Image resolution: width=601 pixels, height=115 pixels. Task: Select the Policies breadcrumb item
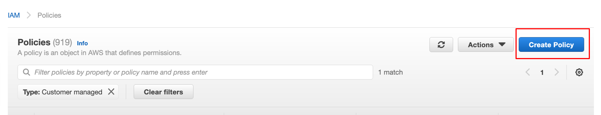pyautogui.click(x=49, y=15)
